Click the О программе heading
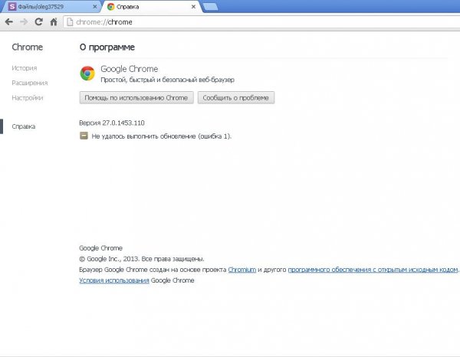This screenshot has height=357, width=460. (107, 47)
